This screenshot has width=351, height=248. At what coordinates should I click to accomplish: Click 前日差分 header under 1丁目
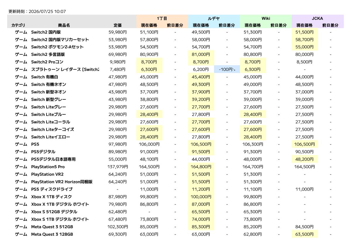175,25
